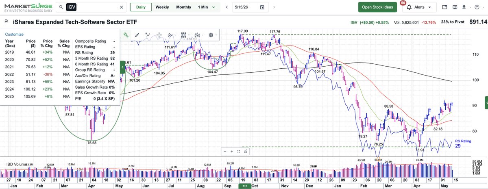Image resolution: width=488 pixels, height=189 pixels.
Task: Click the snapshot icon beside fullscreen
Action: pyautogui.click(x=245, y=152)
